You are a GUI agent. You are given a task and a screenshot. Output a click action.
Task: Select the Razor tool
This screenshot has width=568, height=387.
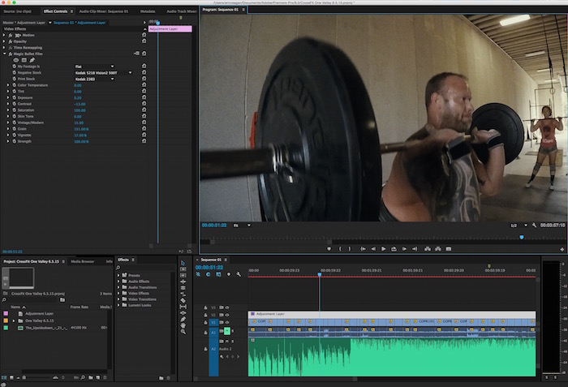point(183,300)
